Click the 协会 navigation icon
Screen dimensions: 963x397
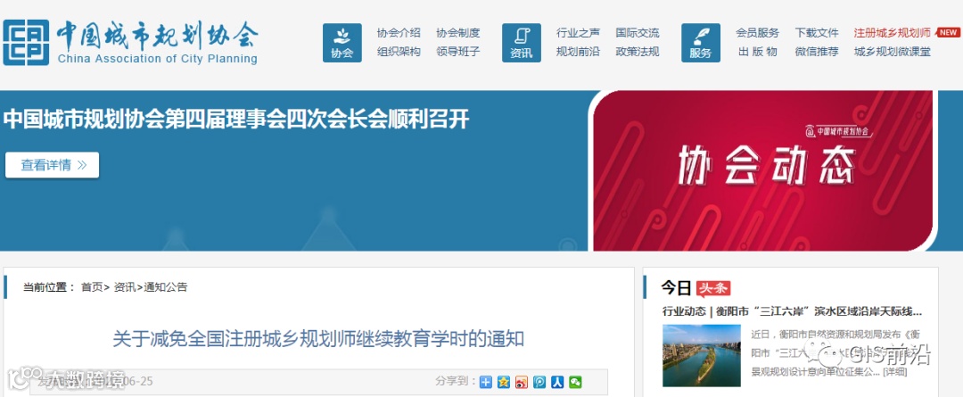point(342,43)
